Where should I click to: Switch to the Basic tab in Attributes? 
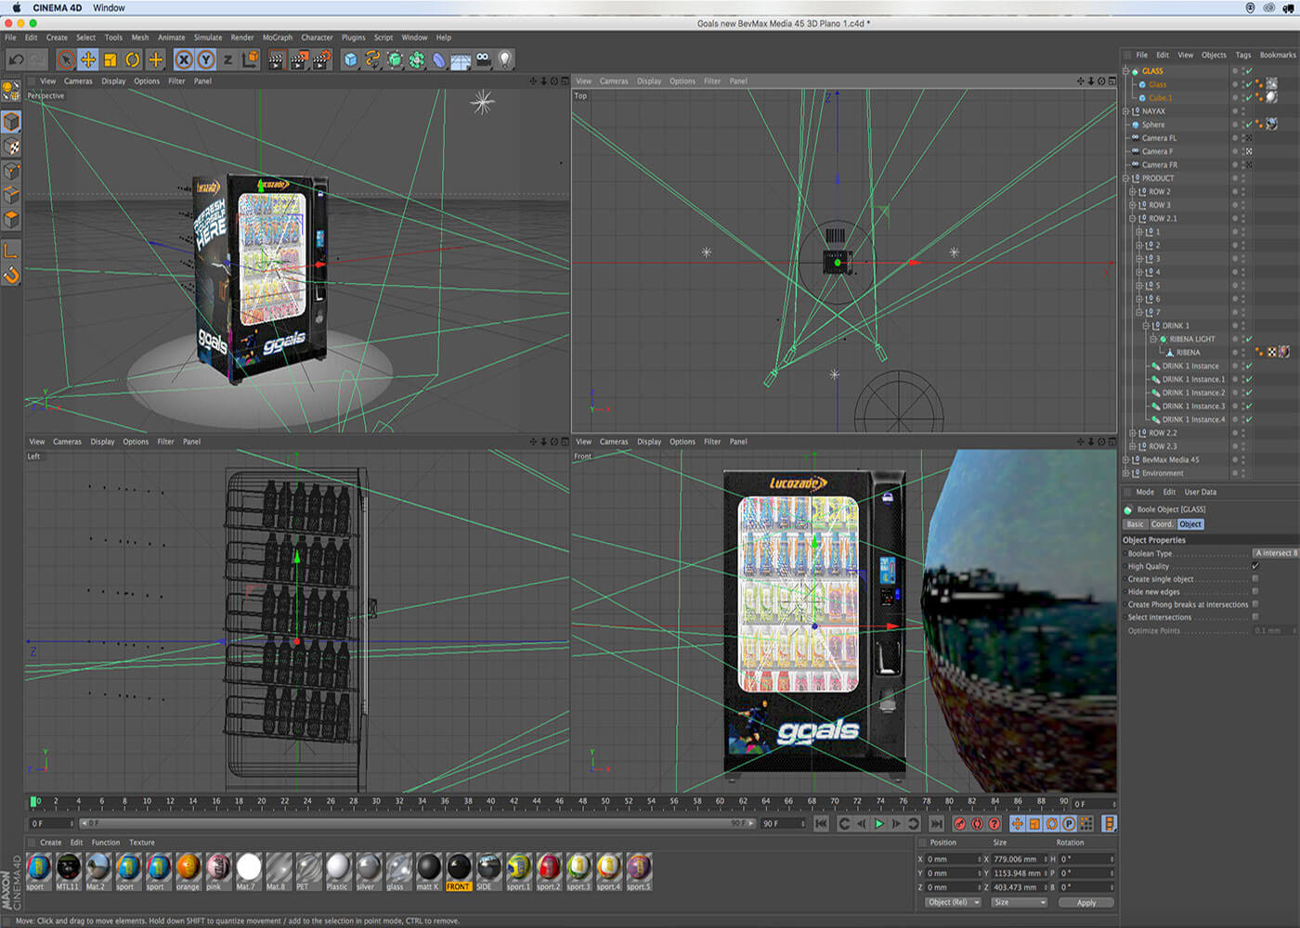pyautogui.click(x=1135, y=524)
